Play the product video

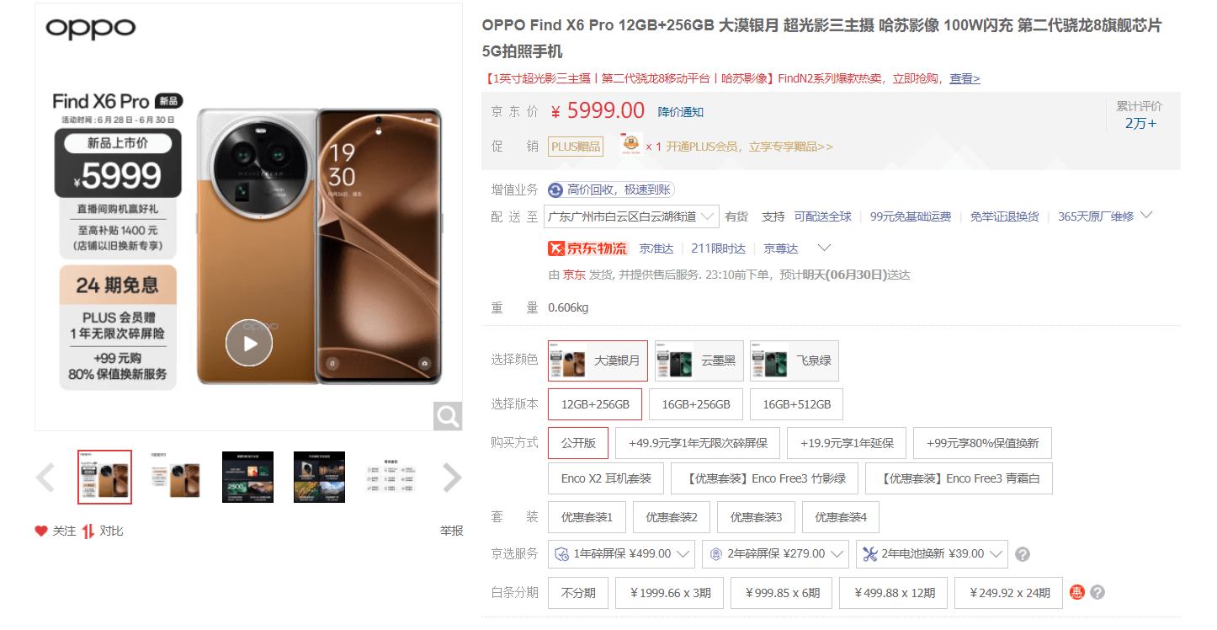pos(249,343)
